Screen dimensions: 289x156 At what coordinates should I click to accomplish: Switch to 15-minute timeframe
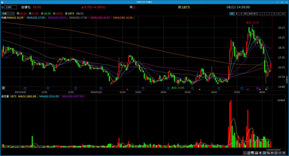tap(274, 14)
